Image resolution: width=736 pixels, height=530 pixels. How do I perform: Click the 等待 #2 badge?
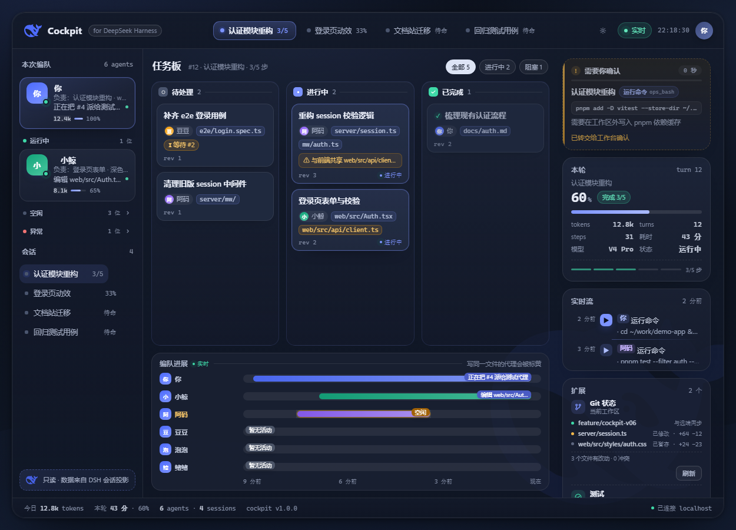pos(181,145)
